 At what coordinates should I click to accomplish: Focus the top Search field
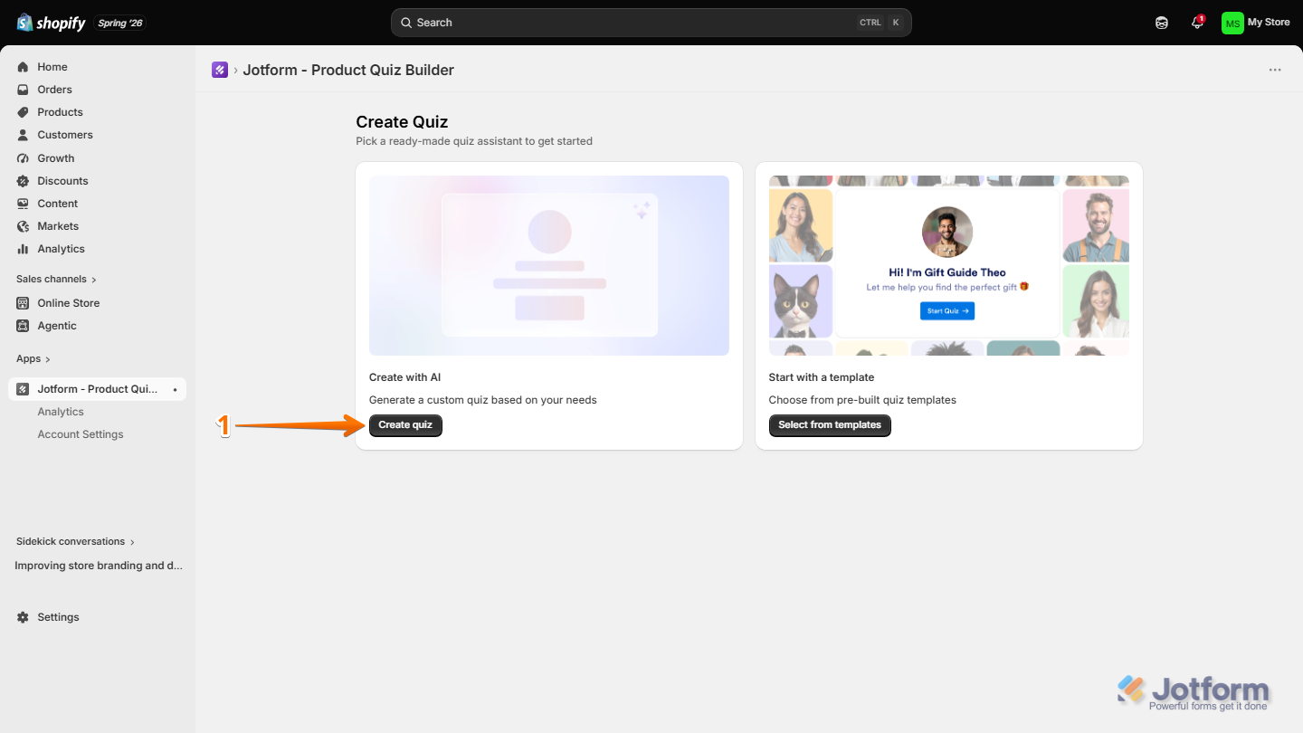pyautogui.click(x=651, y=23)
